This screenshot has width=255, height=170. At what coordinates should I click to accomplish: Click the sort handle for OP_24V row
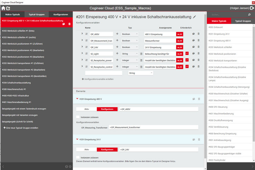[x=86, y=47]
